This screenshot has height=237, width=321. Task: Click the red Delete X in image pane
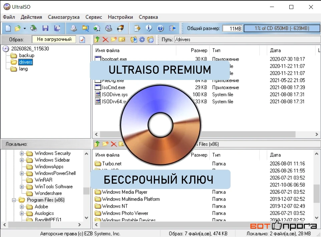pos(105,39)
